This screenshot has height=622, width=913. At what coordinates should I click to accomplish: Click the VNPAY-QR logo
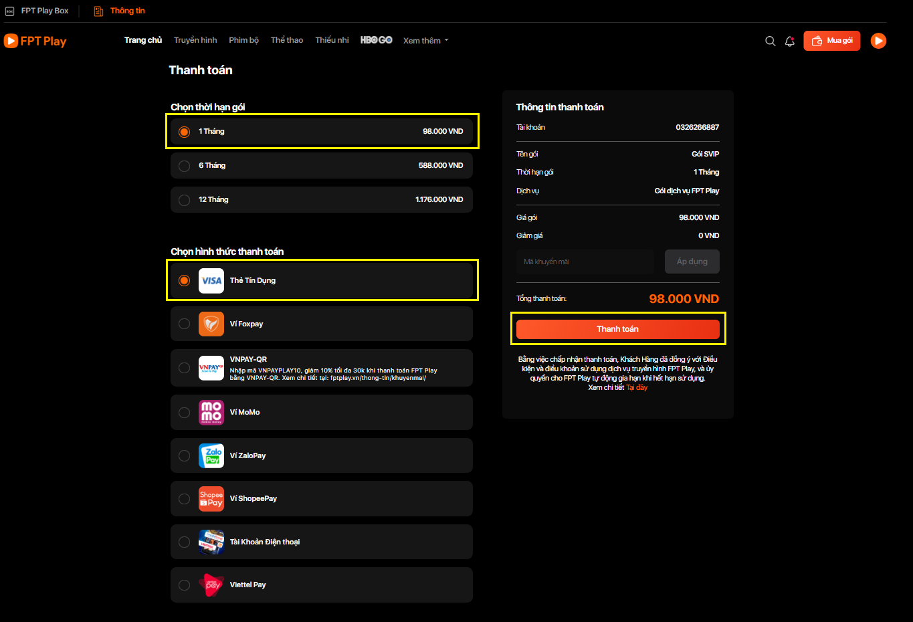coord(211,368)
